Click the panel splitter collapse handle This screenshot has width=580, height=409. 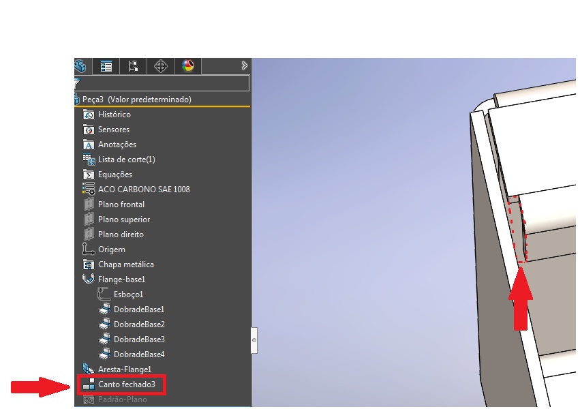pyautogui.click(x=254, y=340)
